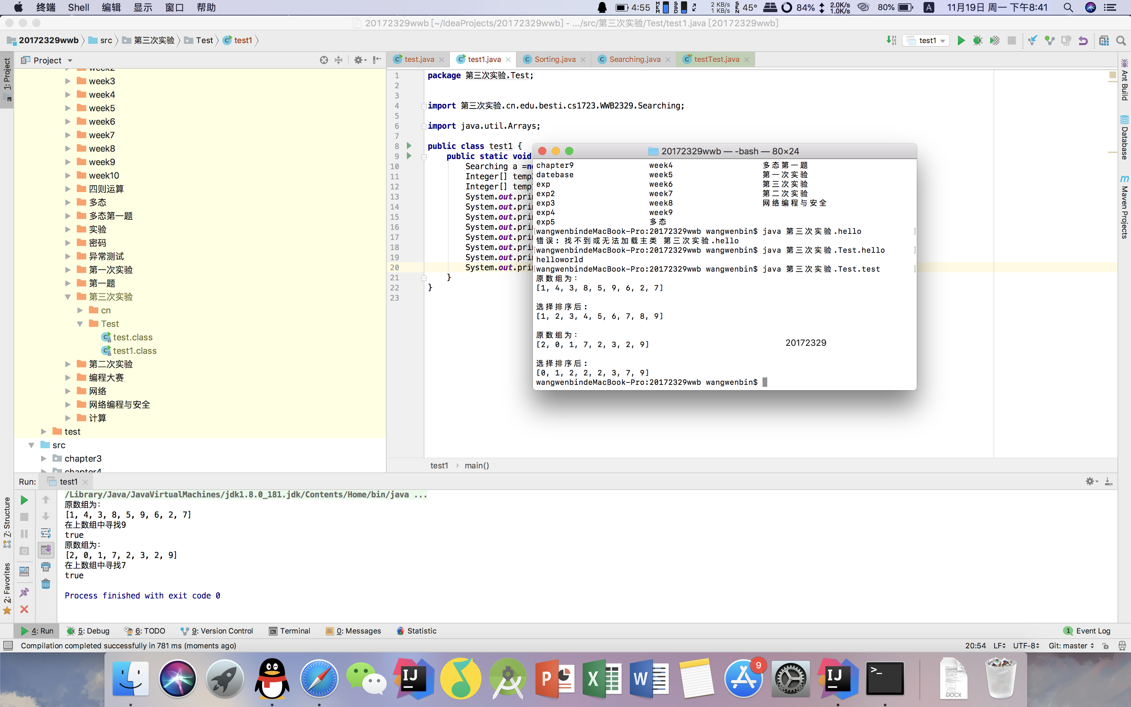Expand the cn folder
1131x707 pixels.
[x=80, y=310]
